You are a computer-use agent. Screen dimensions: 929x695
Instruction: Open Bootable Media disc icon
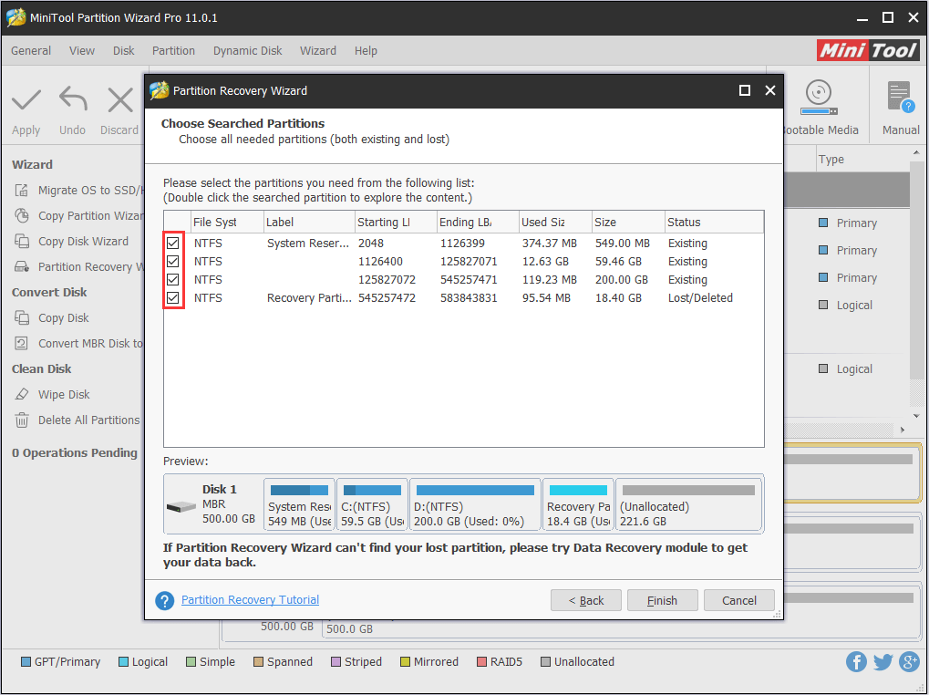tap(819, 98)
